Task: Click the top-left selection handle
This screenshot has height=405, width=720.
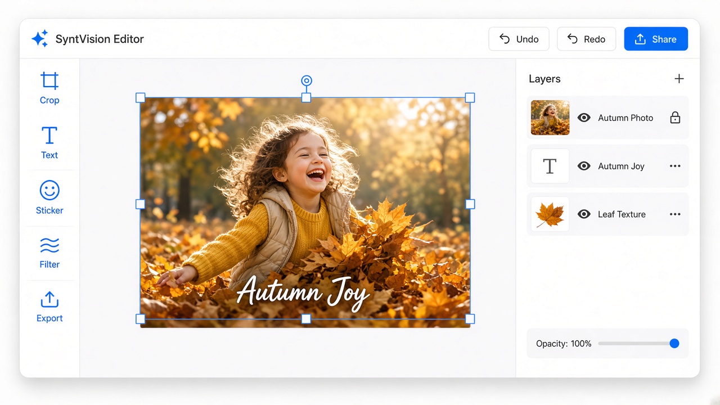Action: tap(141, 98)
